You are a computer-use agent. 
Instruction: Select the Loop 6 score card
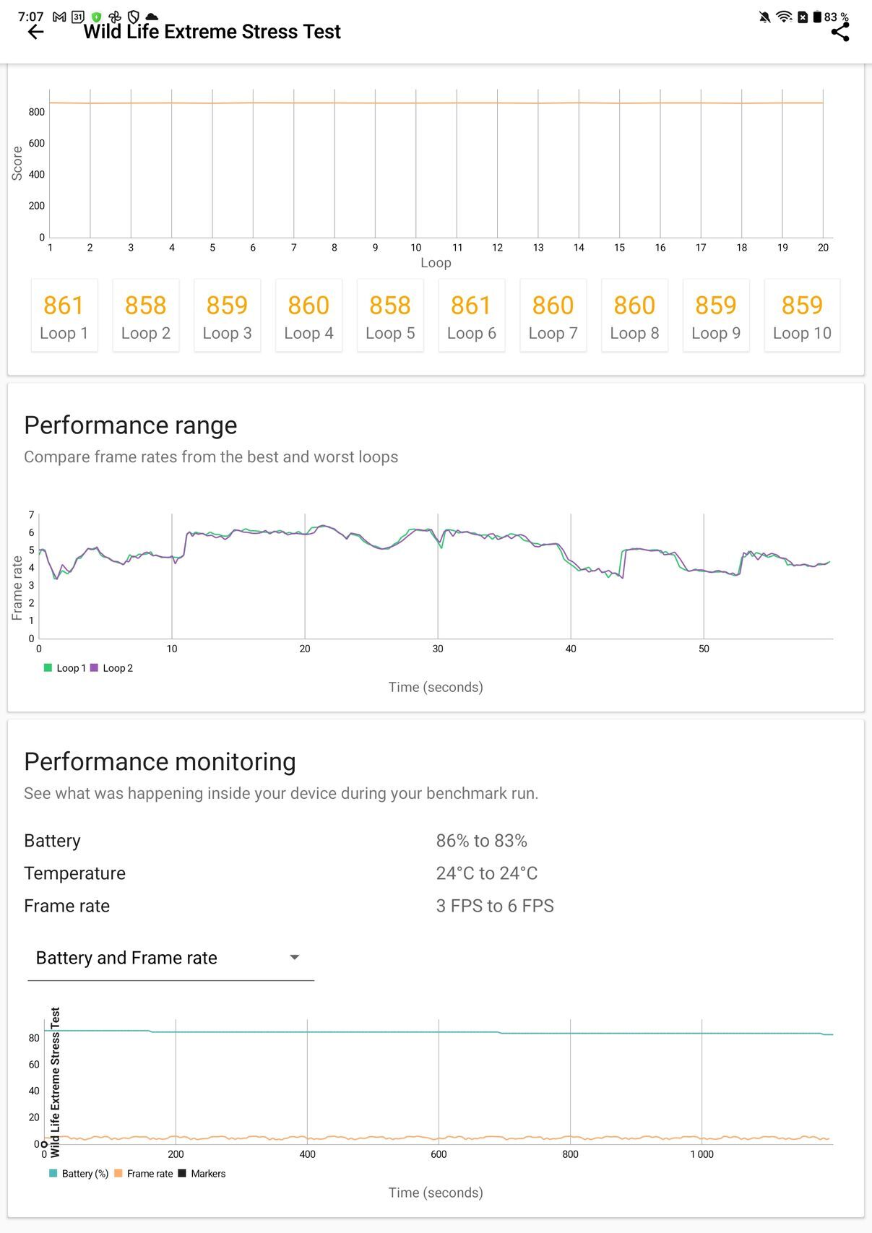coord(472,316)
